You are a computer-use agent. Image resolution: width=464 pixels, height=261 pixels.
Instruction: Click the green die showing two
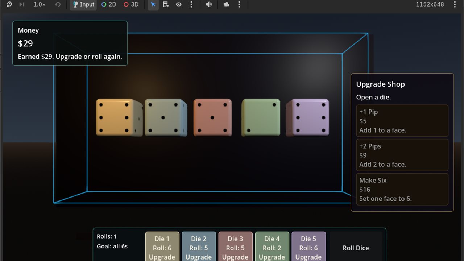pyautogui.click(x=261, y=117)
